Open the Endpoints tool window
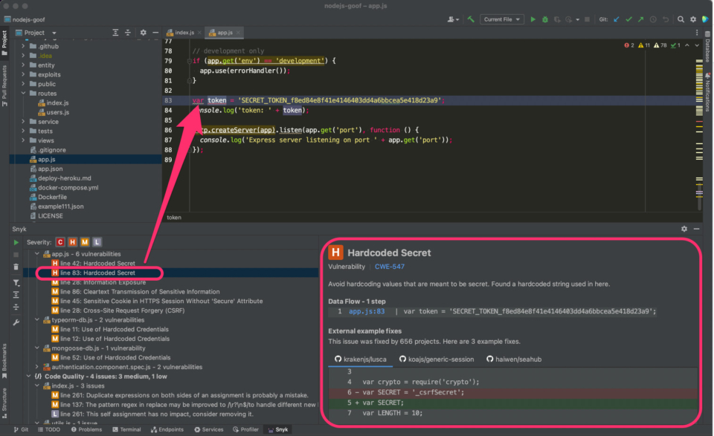The width and height of the screenshot is (714, 436). pos(167,429)
